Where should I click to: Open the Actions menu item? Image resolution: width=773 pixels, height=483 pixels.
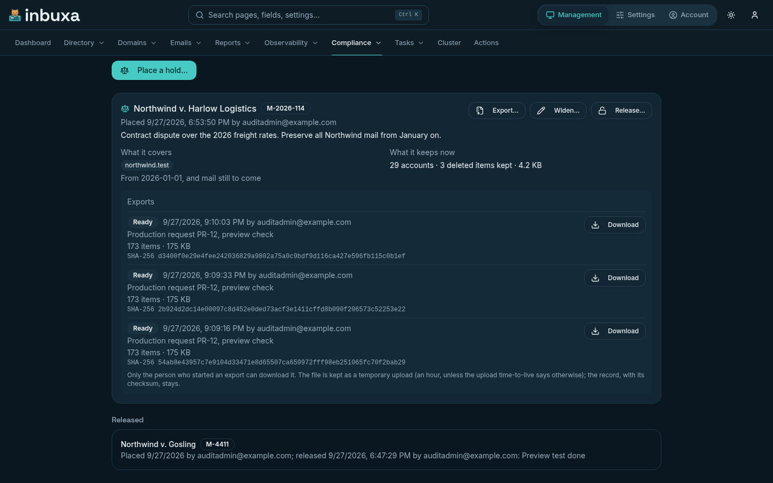(x=486, y=43)
